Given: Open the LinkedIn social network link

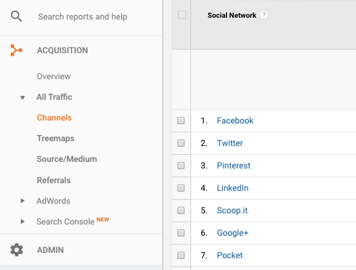Looking at the screenshot, I should [x=233, y=188].
